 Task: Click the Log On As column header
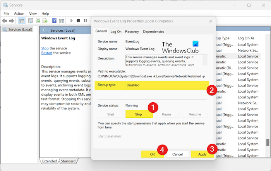(246, 38)
